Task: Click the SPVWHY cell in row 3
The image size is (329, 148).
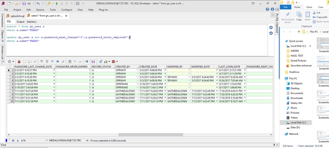Action: coord(179,77)
